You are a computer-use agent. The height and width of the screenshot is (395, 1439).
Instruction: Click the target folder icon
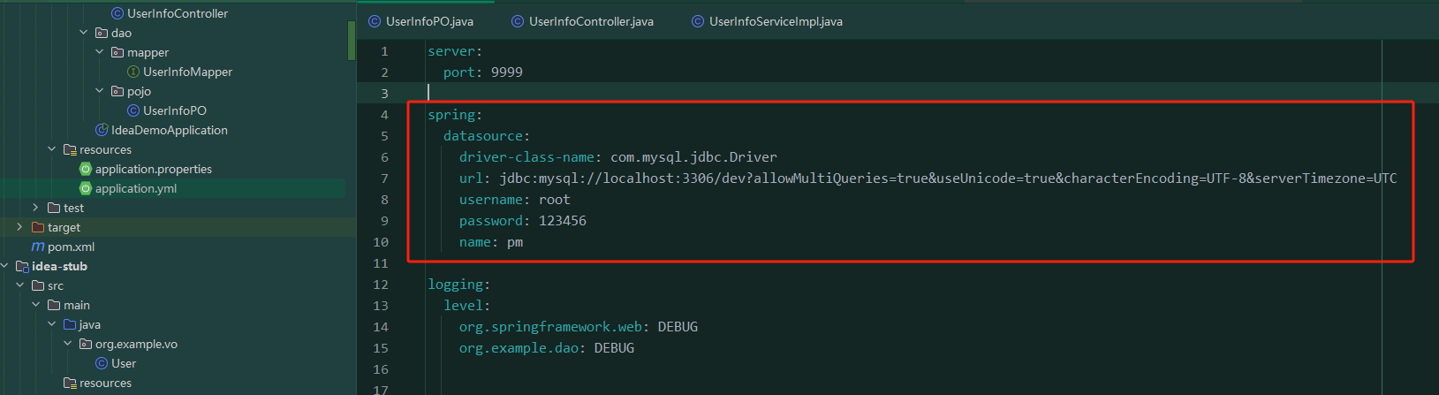(38, 227)
